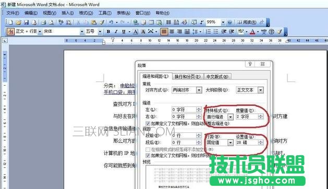Click the Open folder icon

(19, 22)
